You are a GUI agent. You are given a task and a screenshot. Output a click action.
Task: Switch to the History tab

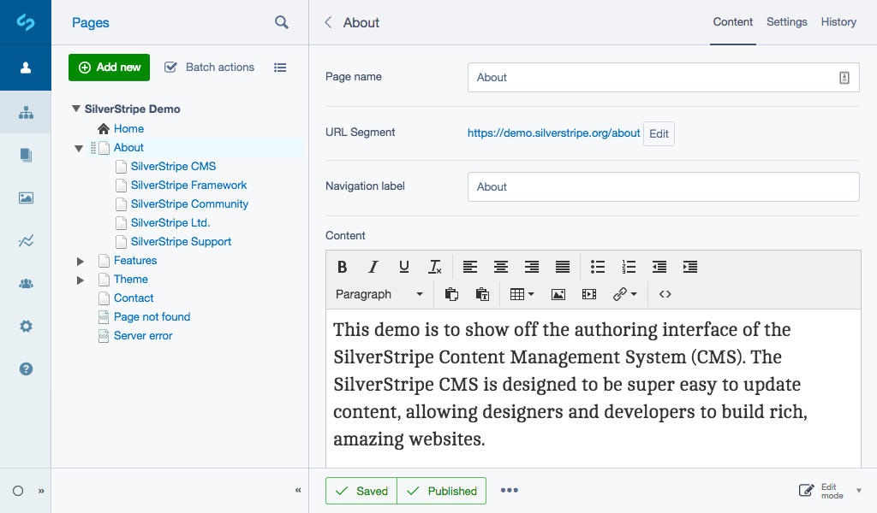click(838, 22)
